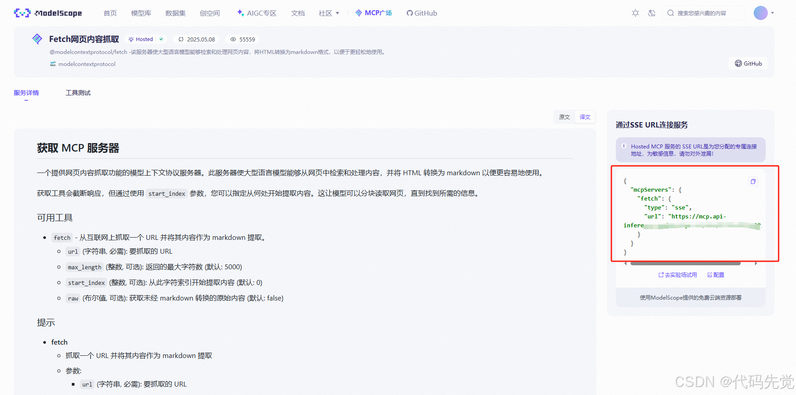Copy the mcpServers JSON config
This screenshot has width=796, height=395.
point(753,181)
